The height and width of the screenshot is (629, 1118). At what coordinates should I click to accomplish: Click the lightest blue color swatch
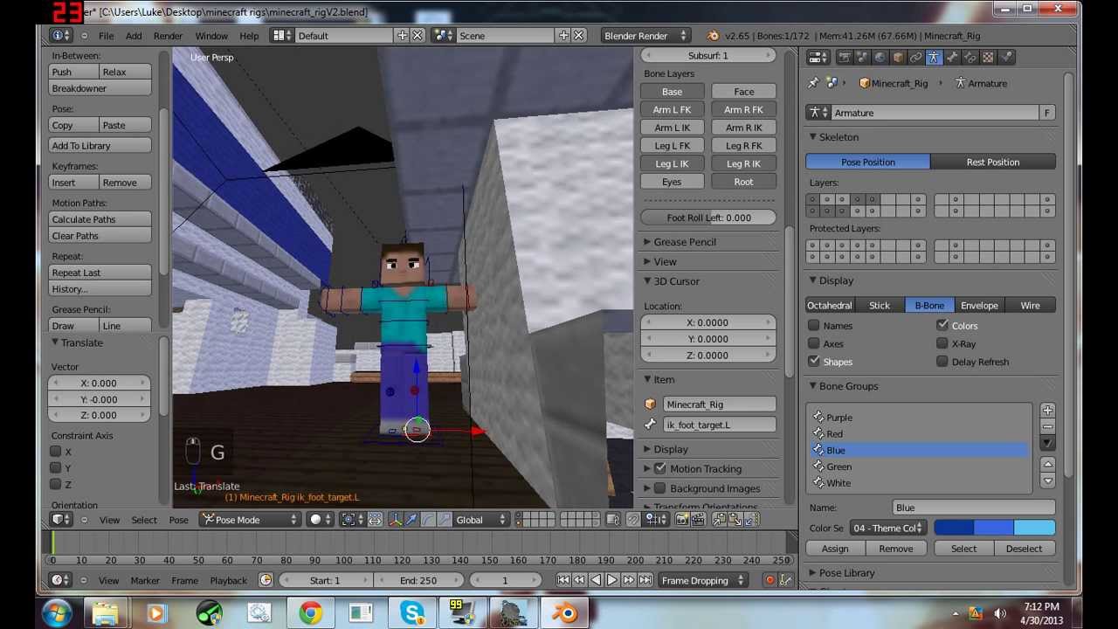tap(1035, 529)
